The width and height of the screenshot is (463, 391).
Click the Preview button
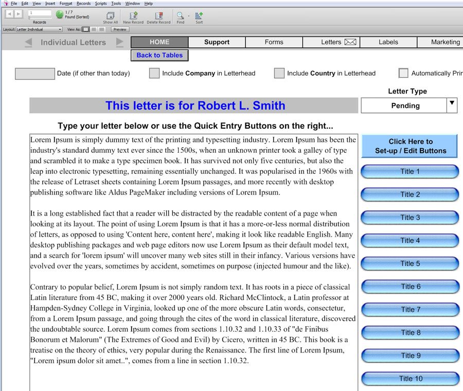point(119,29)
